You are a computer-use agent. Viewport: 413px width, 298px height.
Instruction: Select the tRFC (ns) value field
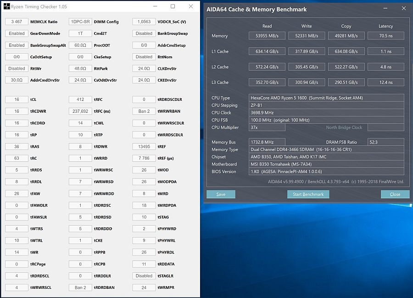click(80, 111)
